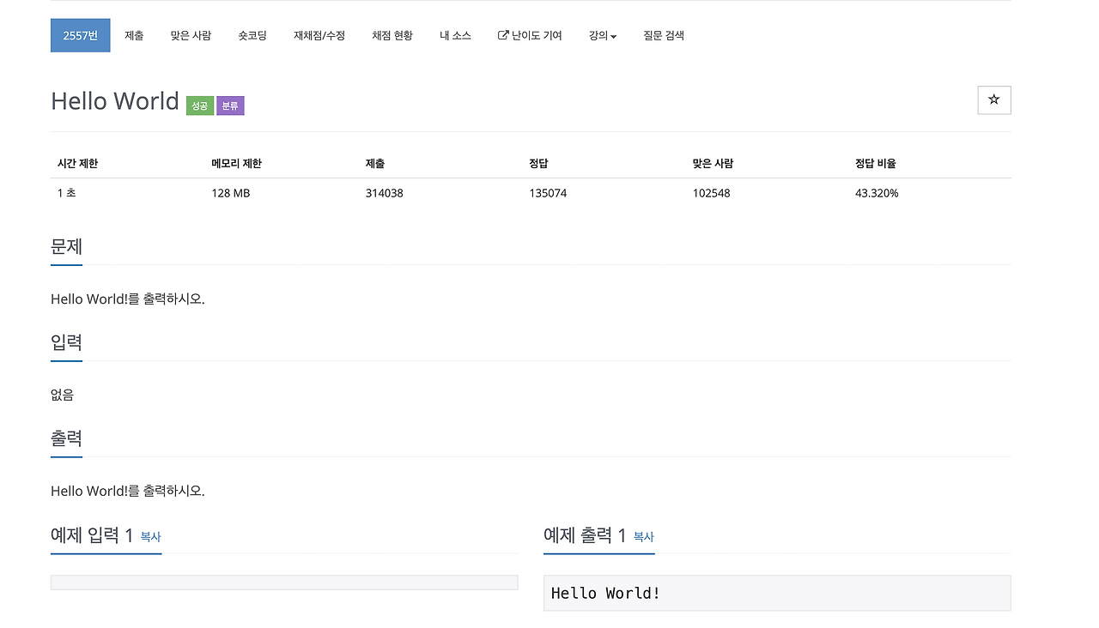Open the 내 소스 tab
The height and width of the screenshot is (628, 1099).
[x=455, y=35]
